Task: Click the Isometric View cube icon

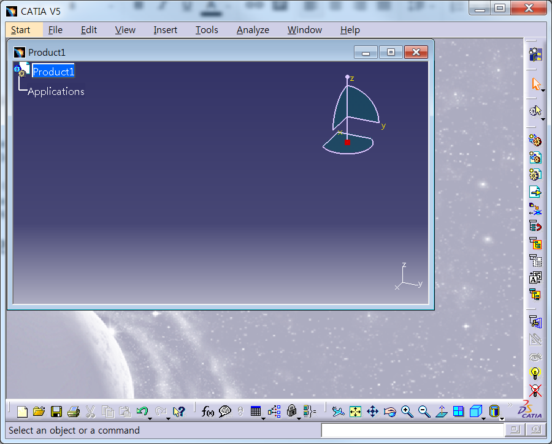Action: point(475,410)
